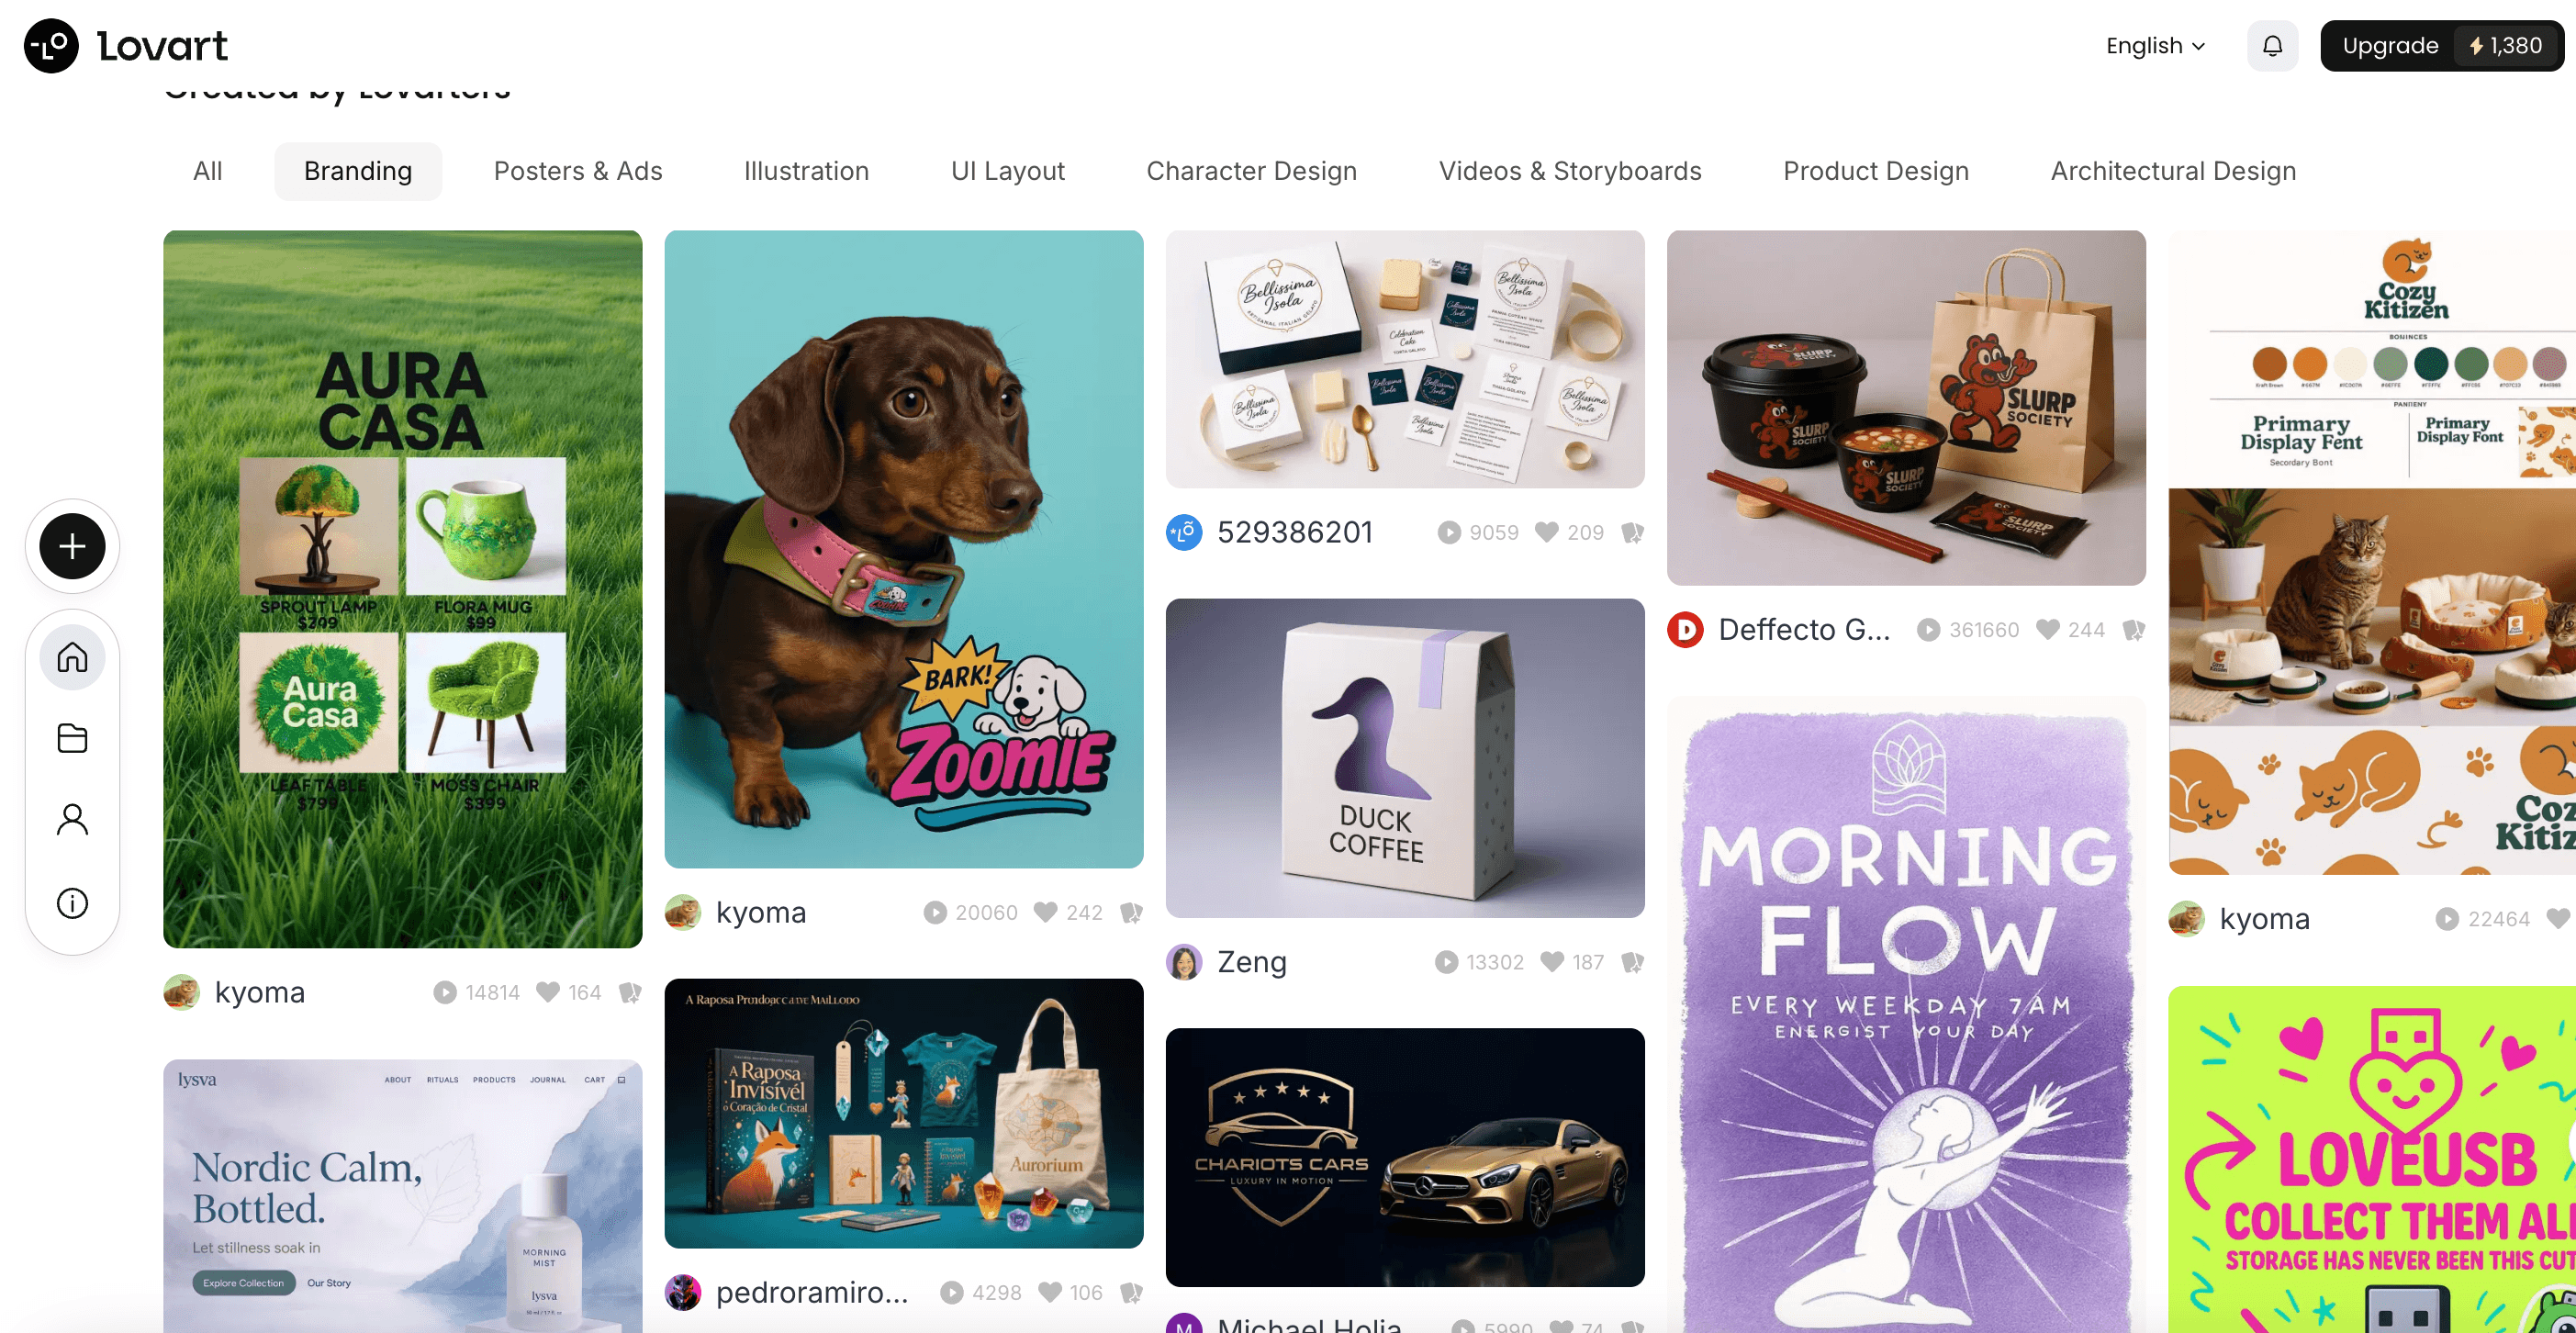Screen dimensions: 2576x1333
Task: Open the Home icon in sidebar
Action: pyautogui.click(x=72, y=658)
